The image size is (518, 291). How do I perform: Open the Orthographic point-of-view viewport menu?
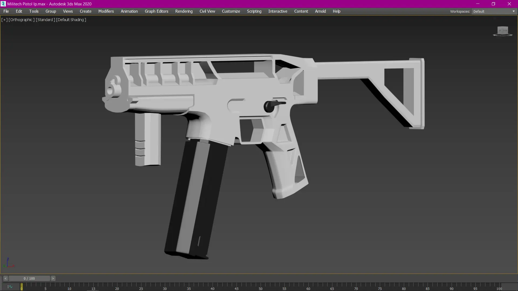coord(22,20)
